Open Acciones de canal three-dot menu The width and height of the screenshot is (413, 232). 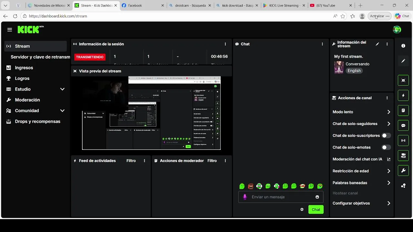coord(387,98)
